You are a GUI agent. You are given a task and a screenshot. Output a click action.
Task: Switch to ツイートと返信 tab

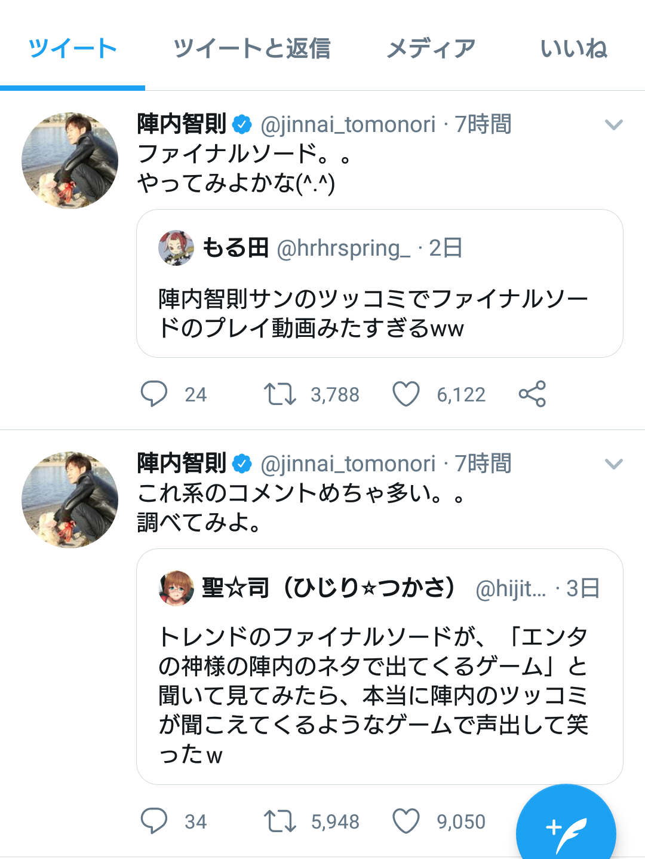(251, 49)
